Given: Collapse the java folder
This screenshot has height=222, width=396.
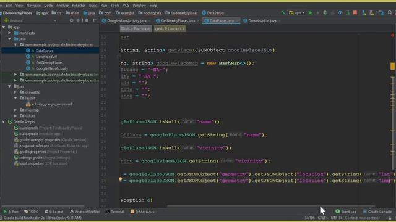Looking at the screenshot, I should (x=9, y=39).
